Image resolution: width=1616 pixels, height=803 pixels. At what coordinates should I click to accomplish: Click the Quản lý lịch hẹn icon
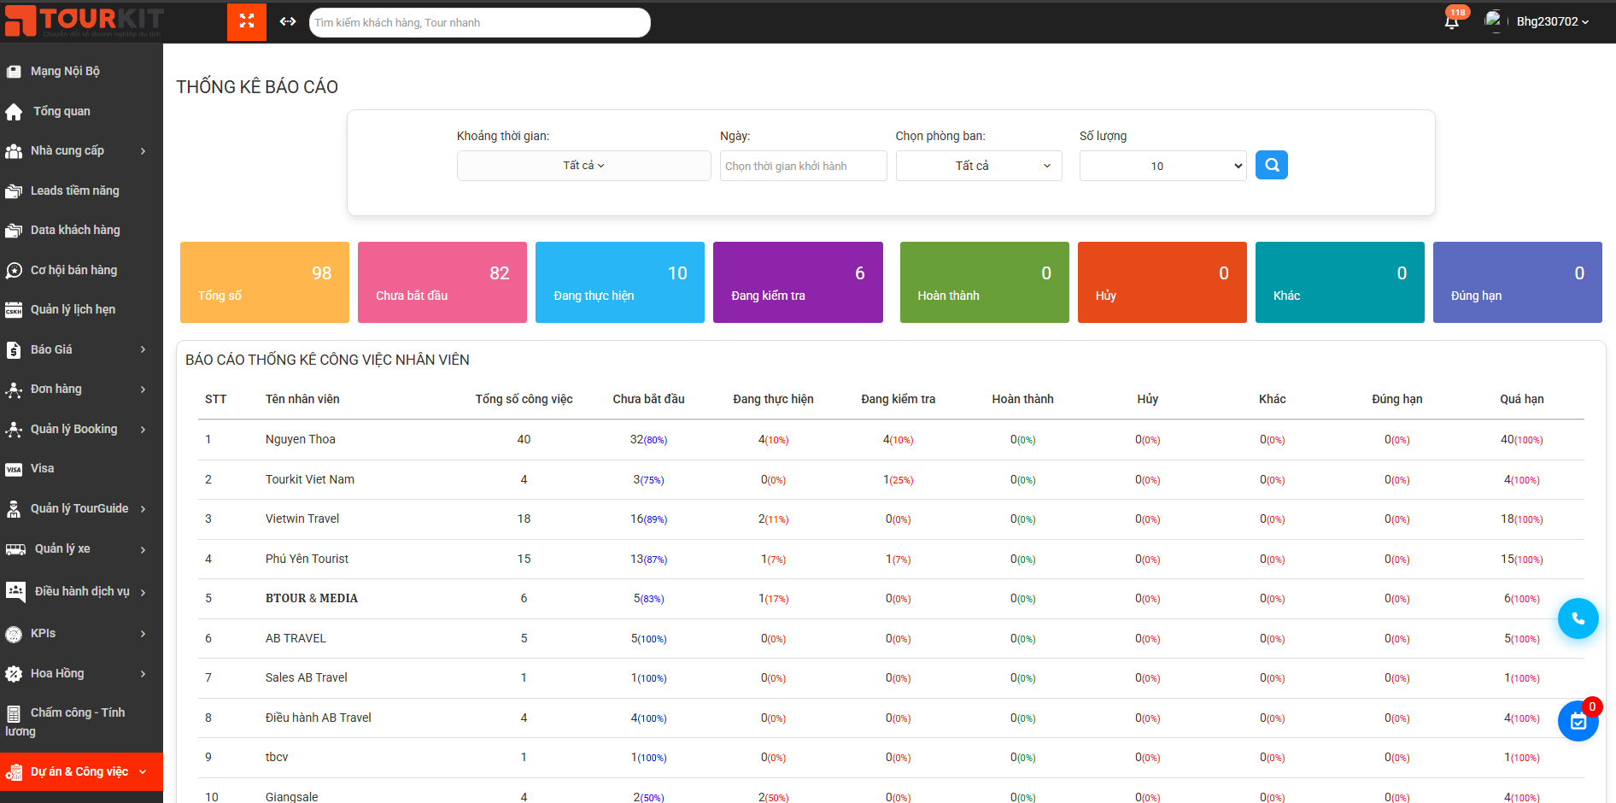click(14, 310)
